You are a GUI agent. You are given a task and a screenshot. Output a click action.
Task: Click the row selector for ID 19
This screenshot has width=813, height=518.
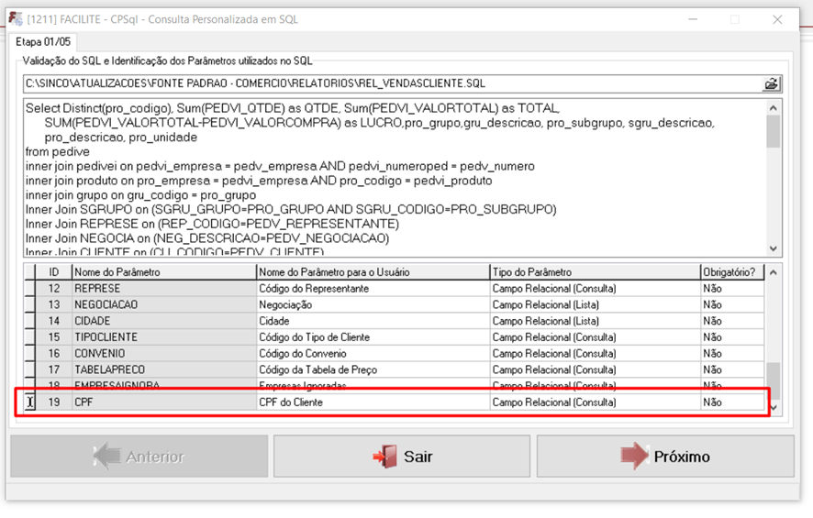pyautogui.click(x=30, y=402)
